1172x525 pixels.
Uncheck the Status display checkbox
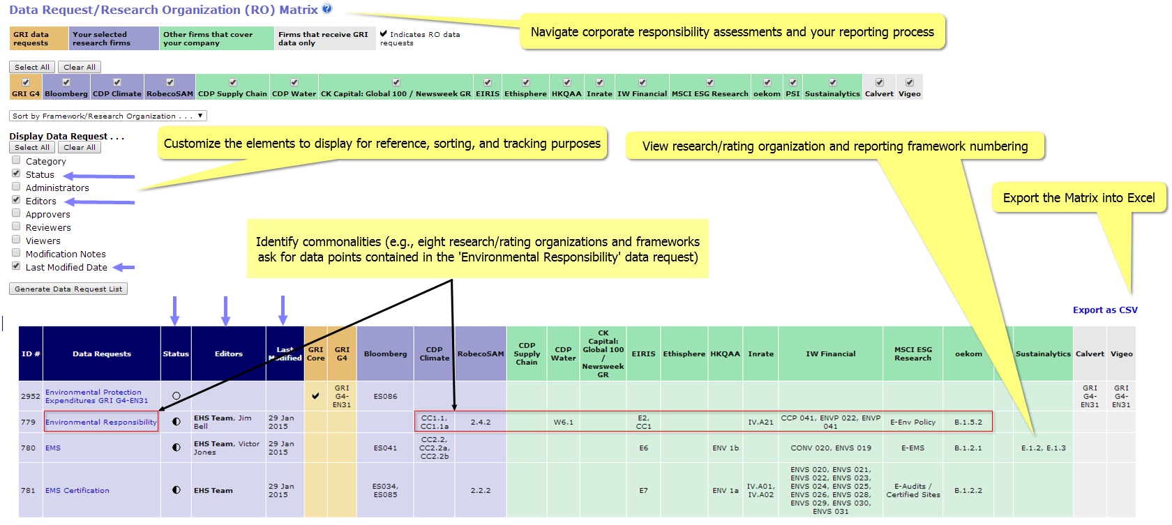16,174
